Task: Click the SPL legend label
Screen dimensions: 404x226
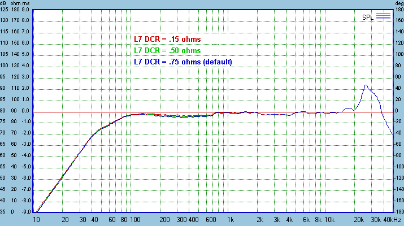Action: click(367, 16)
